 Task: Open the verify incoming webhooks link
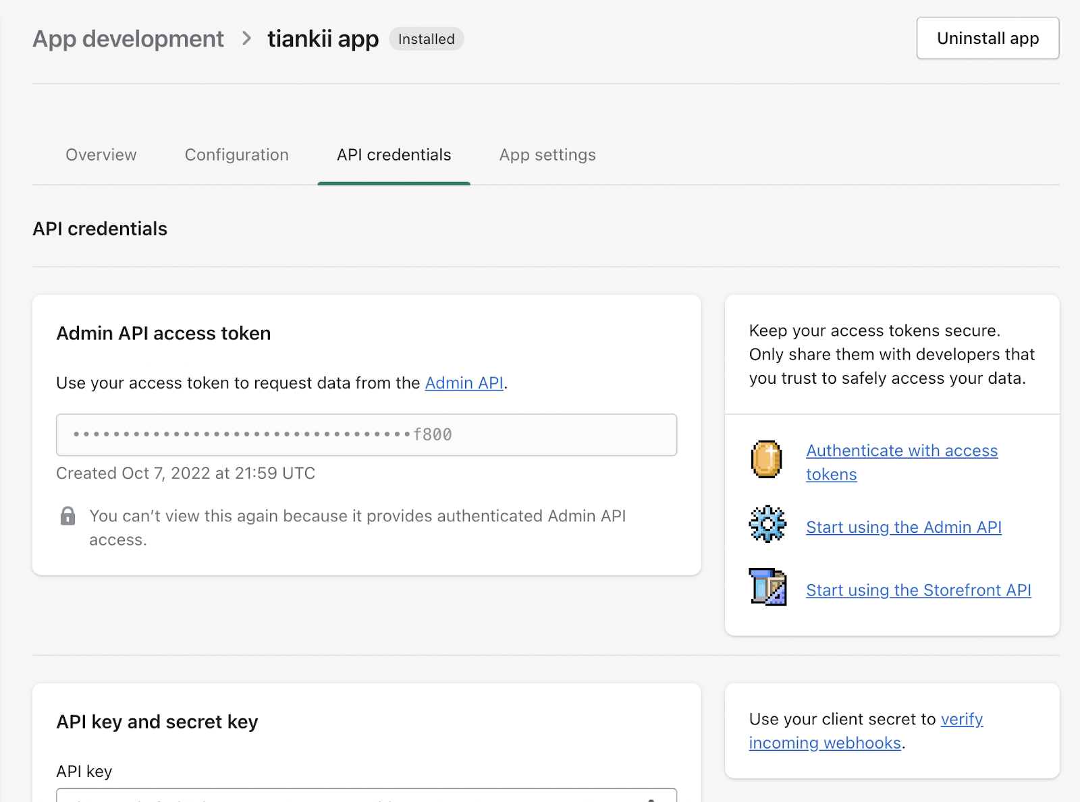pyautogui.click(x=866, y=731)
